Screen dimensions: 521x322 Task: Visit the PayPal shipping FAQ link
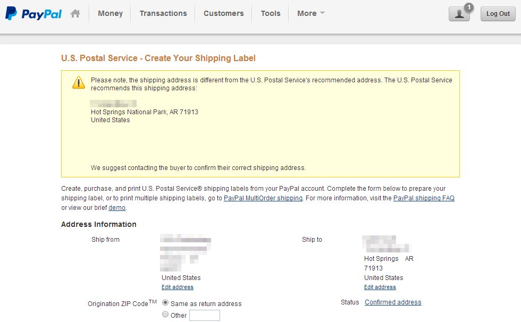pos(424,198)
